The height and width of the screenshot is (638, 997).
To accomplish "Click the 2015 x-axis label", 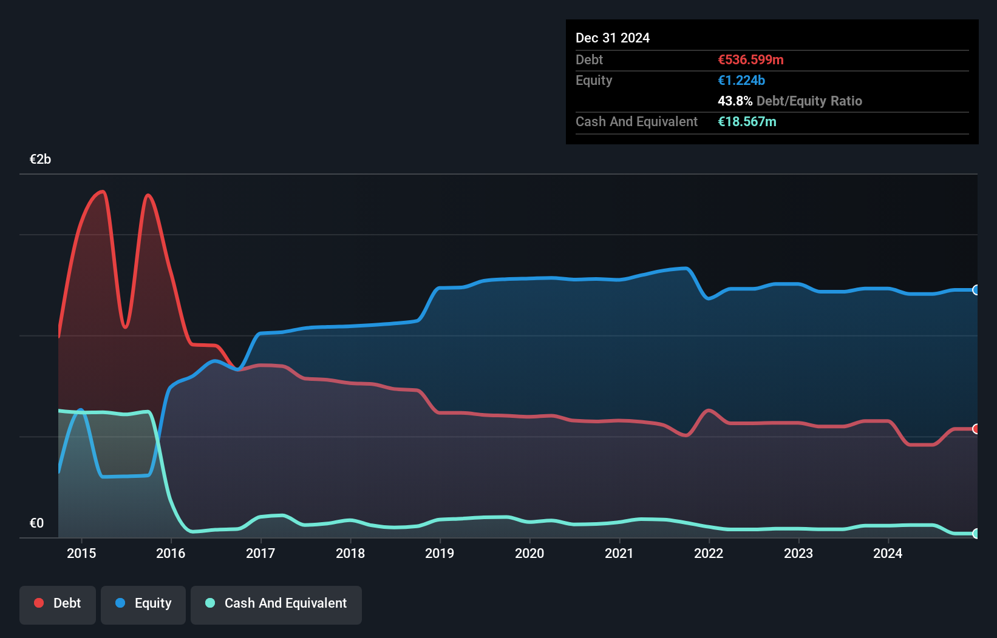I will (x=81, y=553).
